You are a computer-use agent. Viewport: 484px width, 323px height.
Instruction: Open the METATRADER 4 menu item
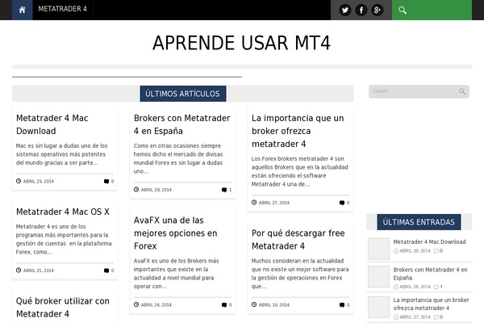(62, 9)
